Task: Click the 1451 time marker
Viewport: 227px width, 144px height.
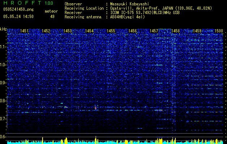Action: [x=24, y=31]
